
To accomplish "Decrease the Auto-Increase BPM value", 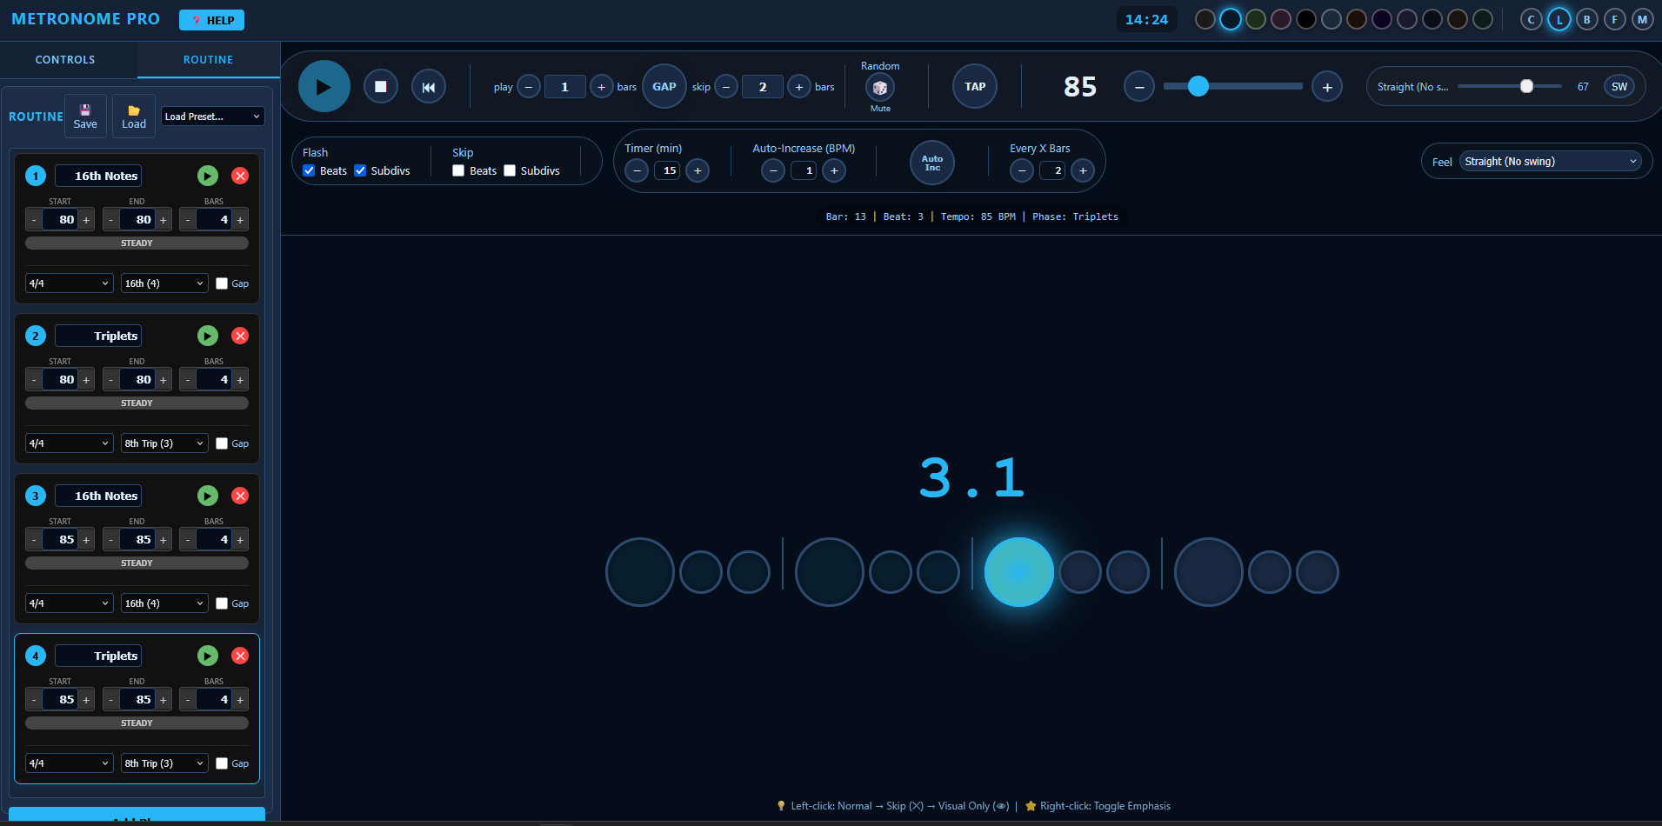I will (773, 170).
